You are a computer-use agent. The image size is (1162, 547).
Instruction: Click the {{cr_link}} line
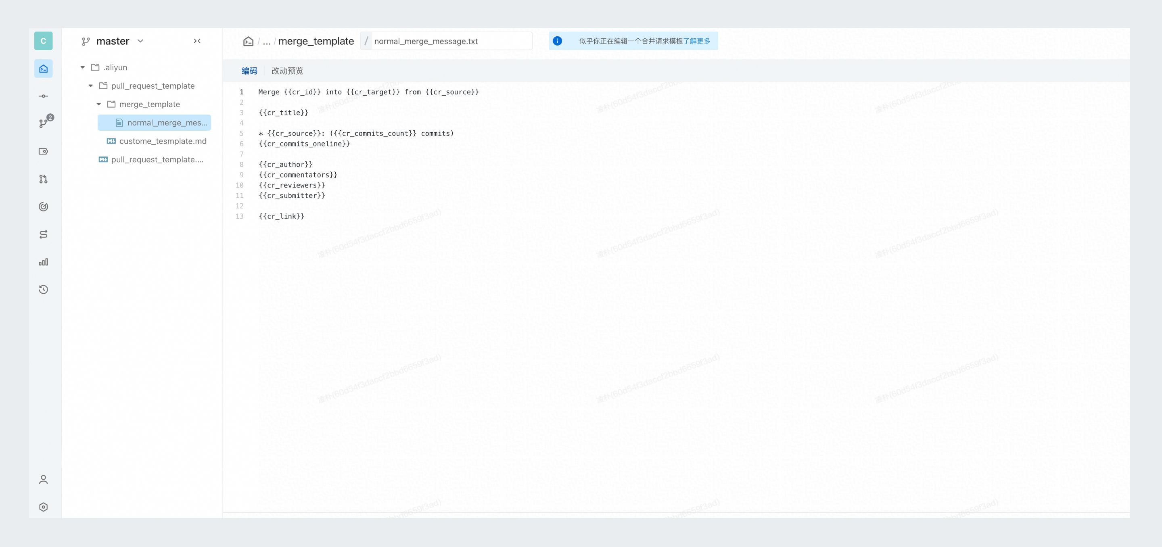pos(282,217)
